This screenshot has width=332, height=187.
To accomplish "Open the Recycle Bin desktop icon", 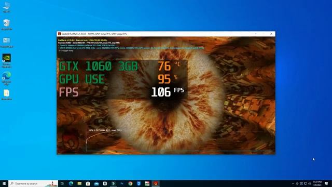I will (7, 24).
